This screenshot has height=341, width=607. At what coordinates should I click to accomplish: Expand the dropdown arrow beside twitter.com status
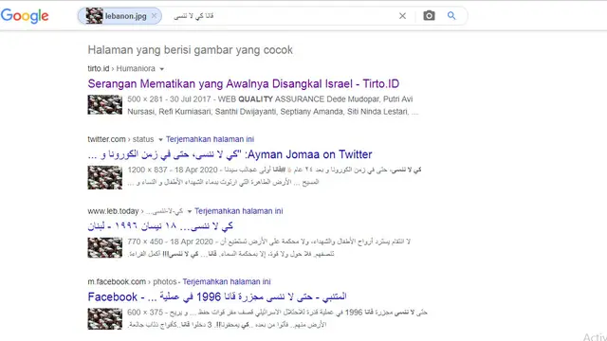pyautogui.click(x=160, y=139)
